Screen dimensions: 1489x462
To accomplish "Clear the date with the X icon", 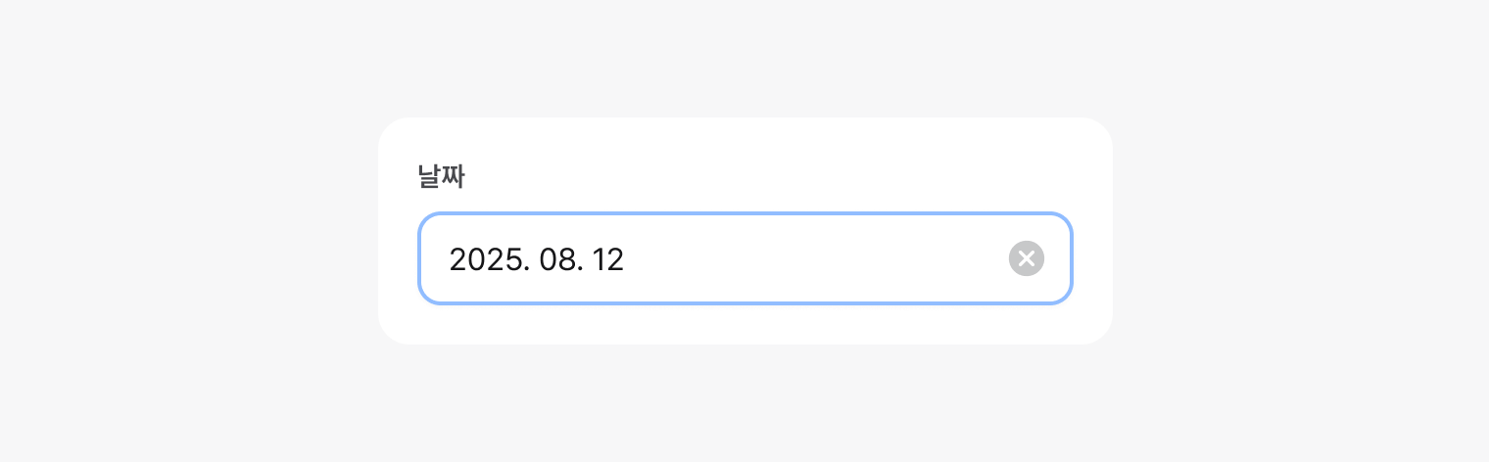I will pyautogui.click(x=1026, y=258).
